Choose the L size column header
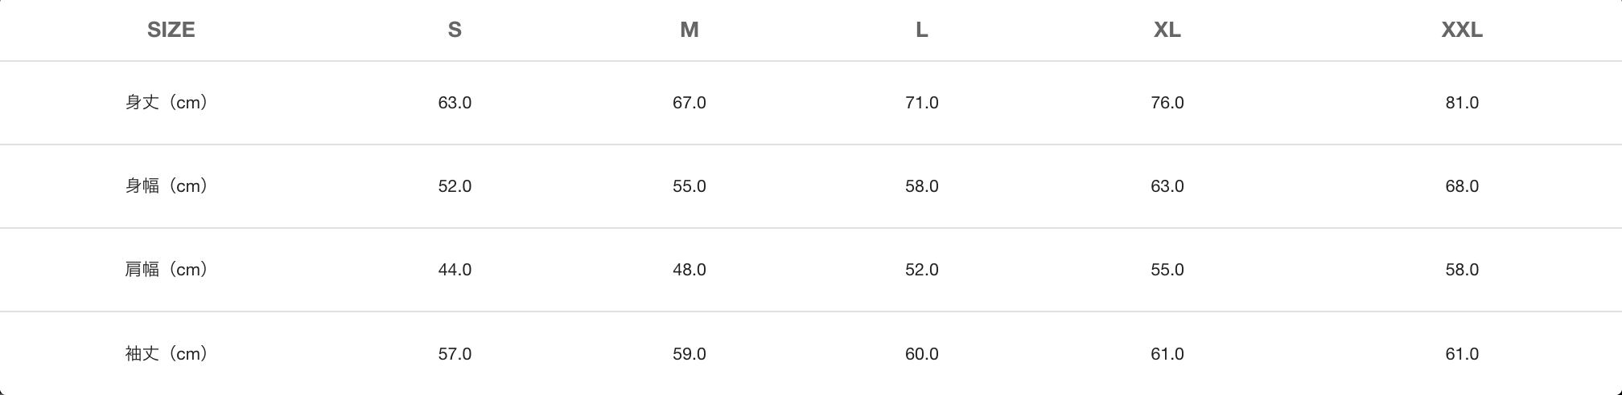Viewport: 1622px width, 395px height. (921, 30)
